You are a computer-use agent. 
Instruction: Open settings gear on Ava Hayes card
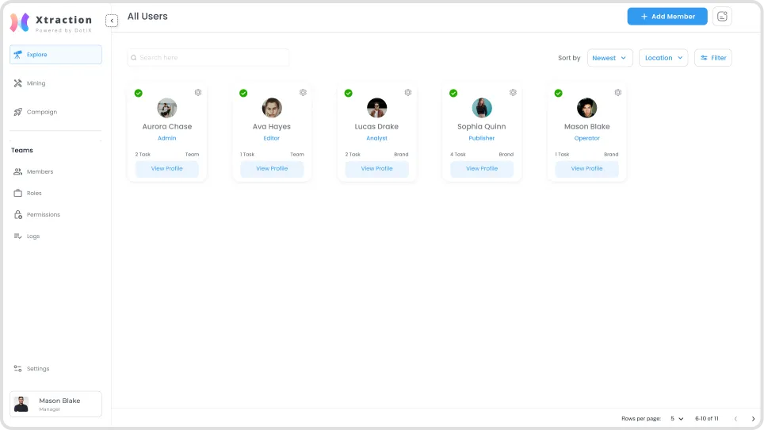coord(303,92)
